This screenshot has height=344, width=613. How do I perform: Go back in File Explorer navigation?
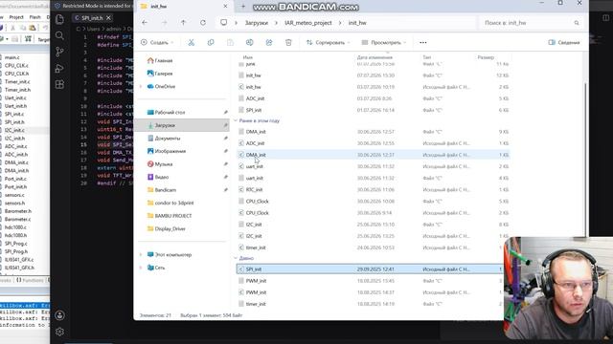tap(145, 23)
